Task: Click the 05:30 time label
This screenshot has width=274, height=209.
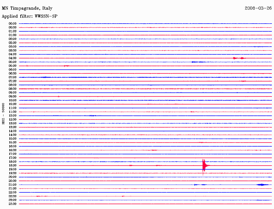Action: pos(13,66)
